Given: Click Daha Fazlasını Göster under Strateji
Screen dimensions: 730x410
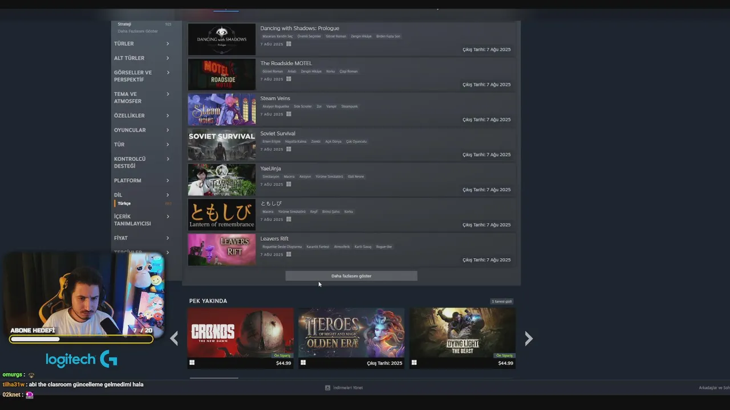Looking at the screenshot, I should 137,31.
